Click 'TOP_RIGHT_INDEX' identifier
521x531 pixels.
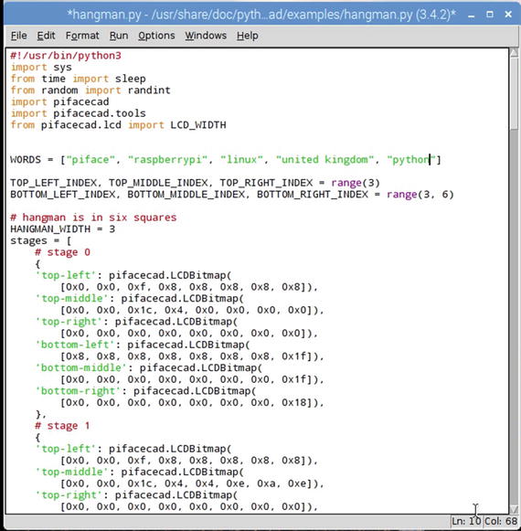tap(266, 183)
